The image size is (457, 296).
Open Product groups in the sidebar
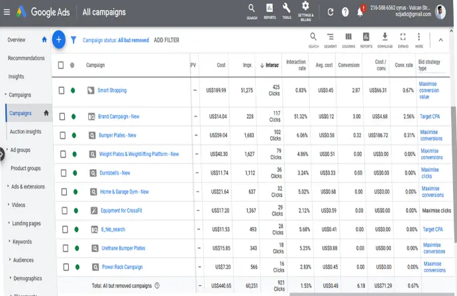[26, 168]
